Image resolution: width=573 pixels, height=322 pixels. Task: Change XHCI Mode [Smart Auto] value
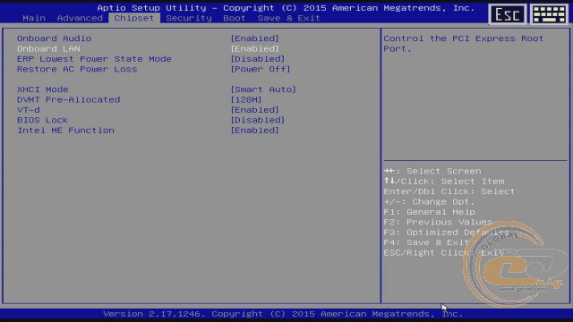[x=263, y=89]
